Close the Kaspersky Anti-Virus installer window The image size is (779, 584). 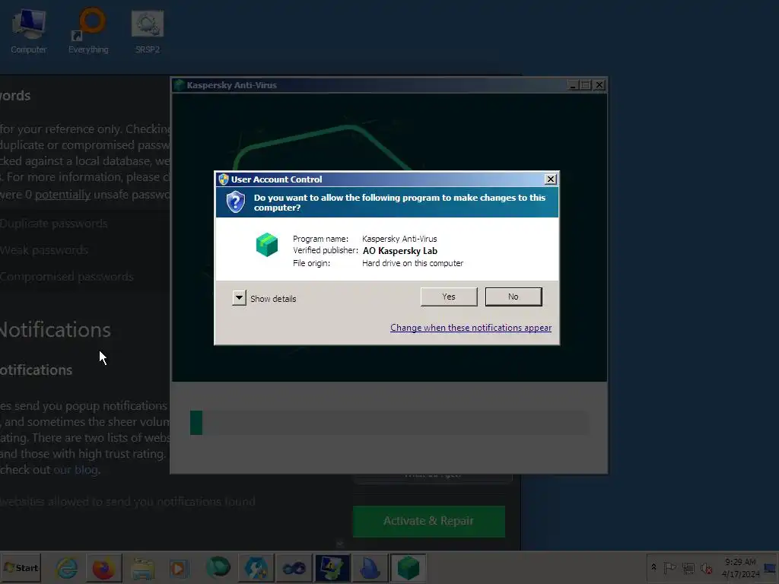pos(599,85)
